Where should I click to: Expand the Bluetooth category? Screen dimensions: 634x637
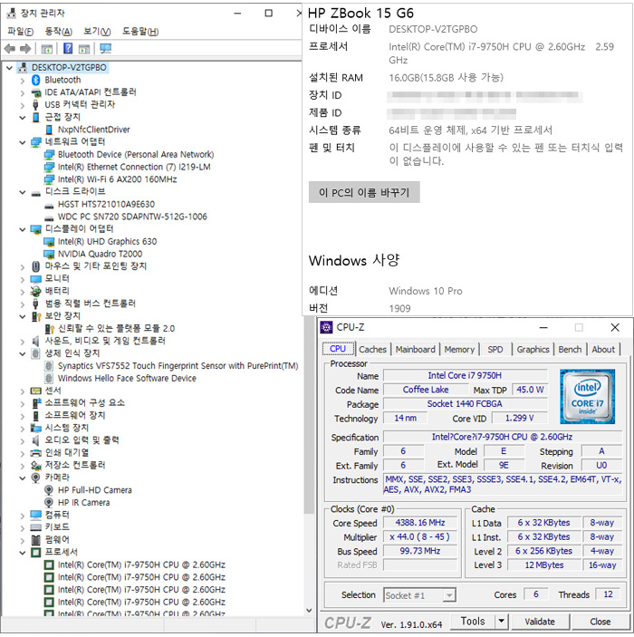coord(23,81)
